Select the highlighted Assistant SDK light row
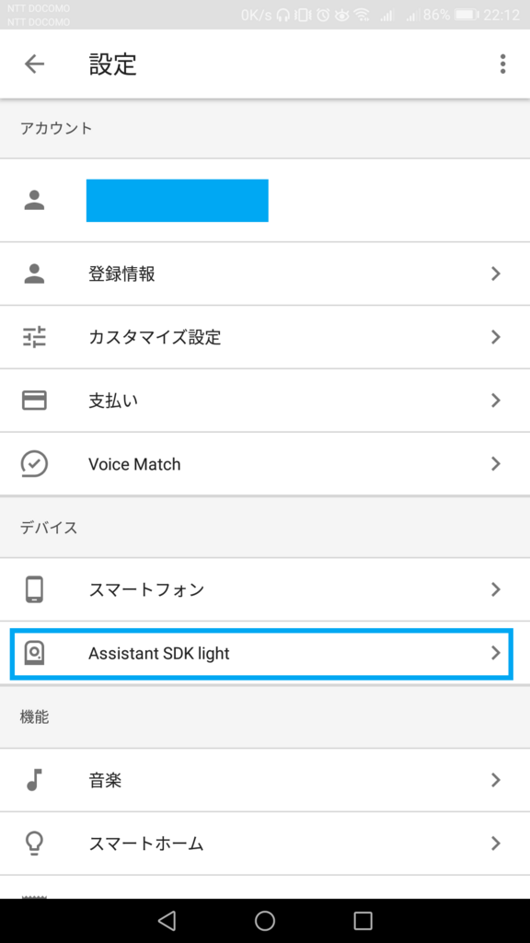The image size is (530, 943). [x=265, y=654]
